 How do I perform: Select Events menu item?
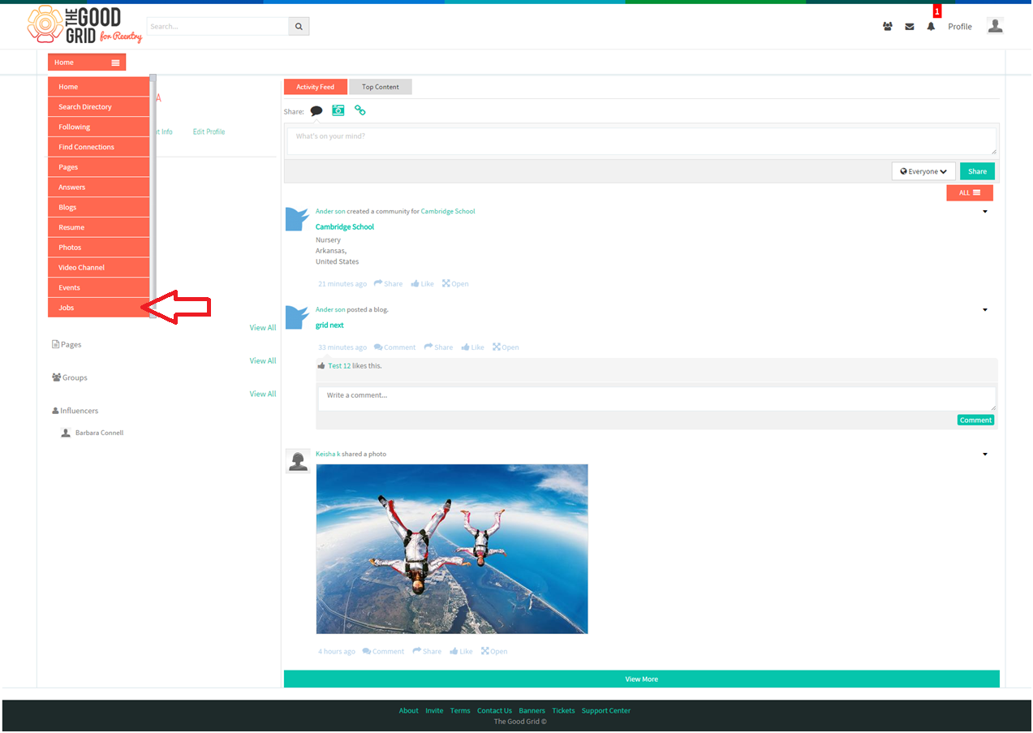click(x=98, y=287)
